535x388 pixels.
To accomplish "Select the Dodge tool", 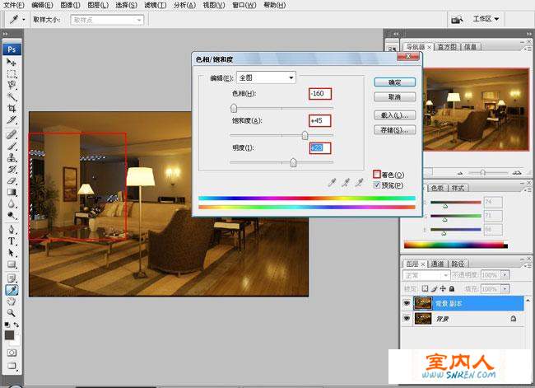I will click(x=12, y=215).
